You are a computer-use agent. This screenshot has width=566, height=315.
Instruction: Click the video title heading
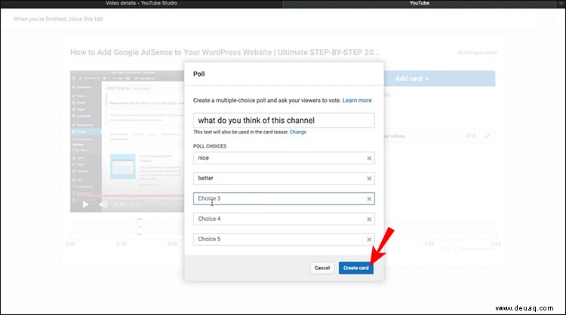click(225, 52)
